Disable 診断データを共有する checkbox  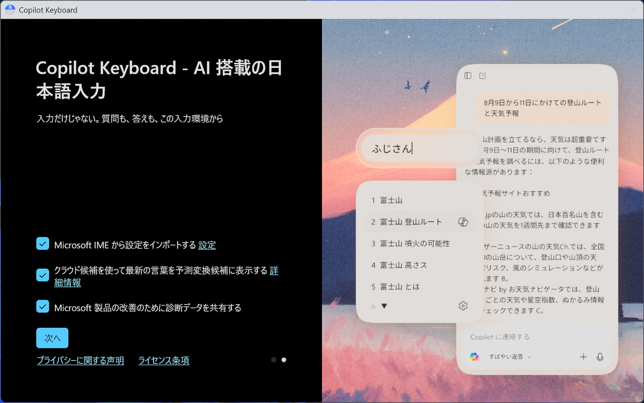[x=43, y=307]
